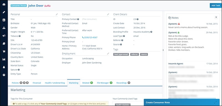Click the Preferred Contact Time value After work
Viewport: 222px width, 106px height.
coord(87,31)
